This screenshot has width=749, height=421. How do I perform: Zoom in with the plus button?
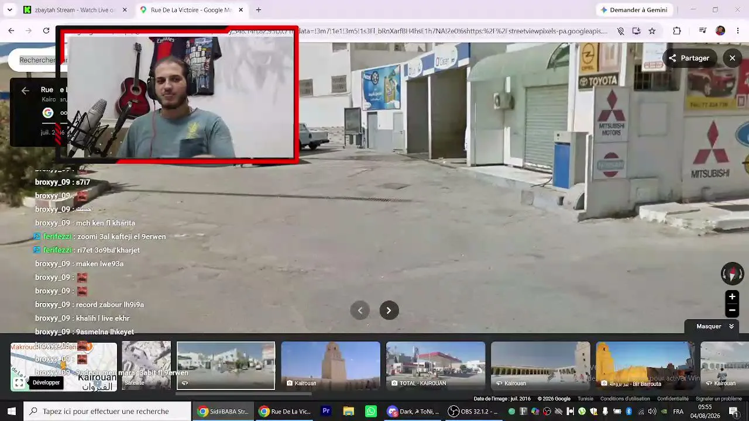732,296
